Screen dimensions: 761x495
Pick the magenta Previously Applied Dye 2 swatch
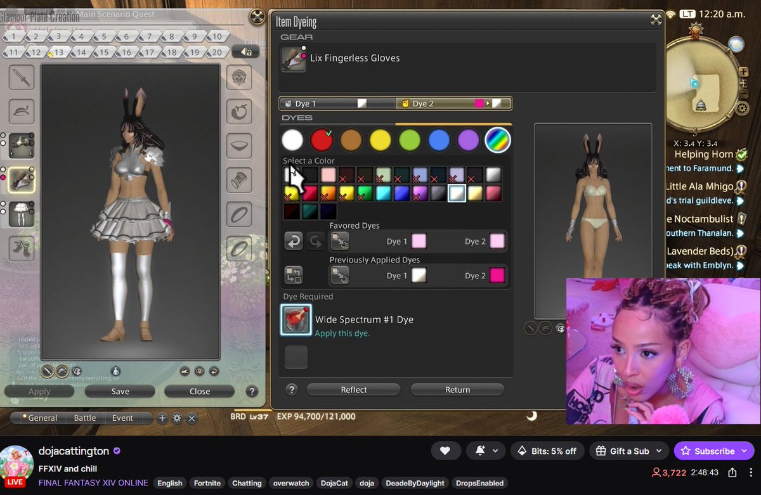pyautogui.click(x=497, y=275)
